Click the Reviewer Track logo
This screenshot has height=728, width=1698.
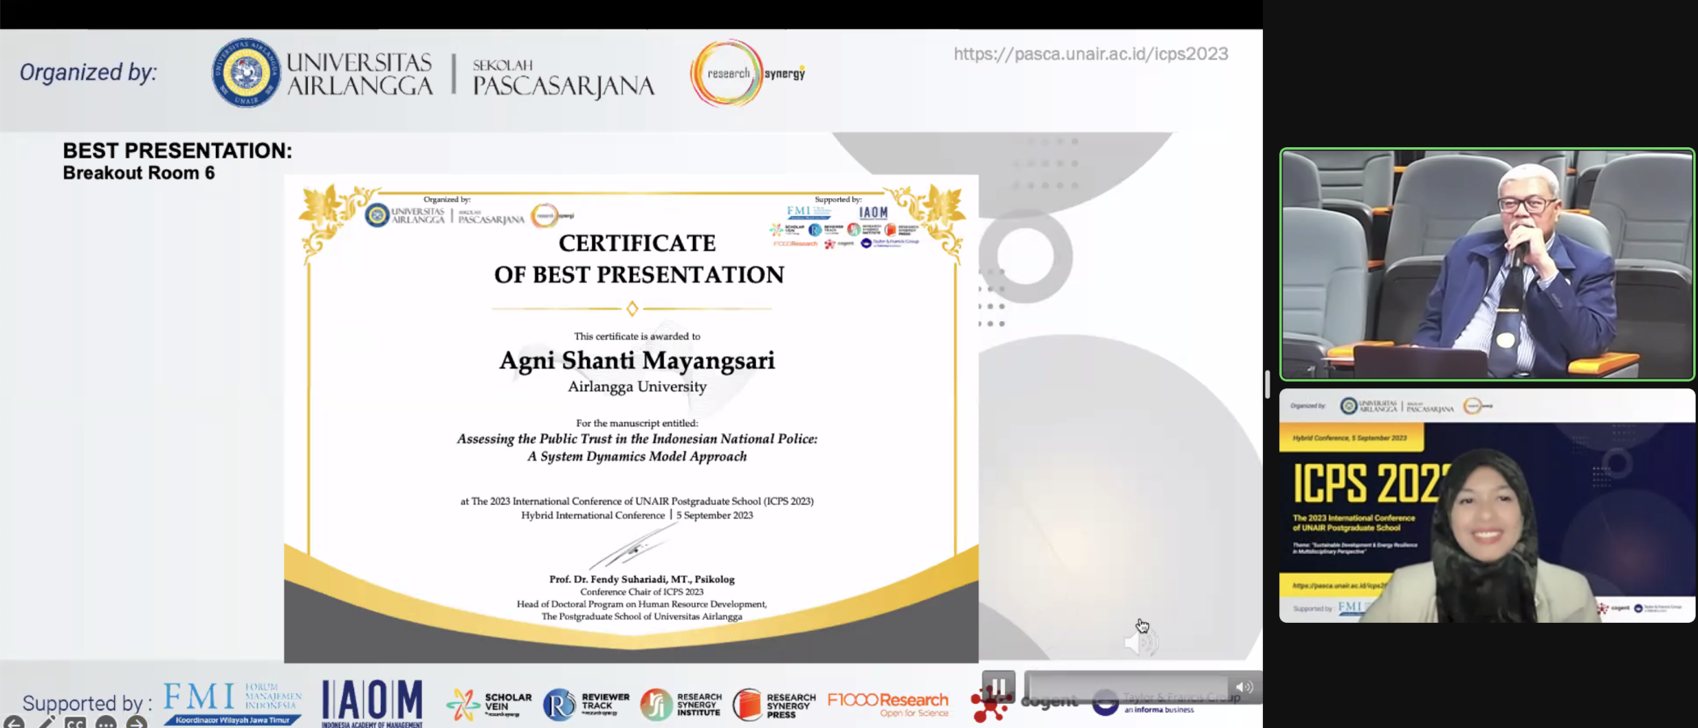coord(586,705)
